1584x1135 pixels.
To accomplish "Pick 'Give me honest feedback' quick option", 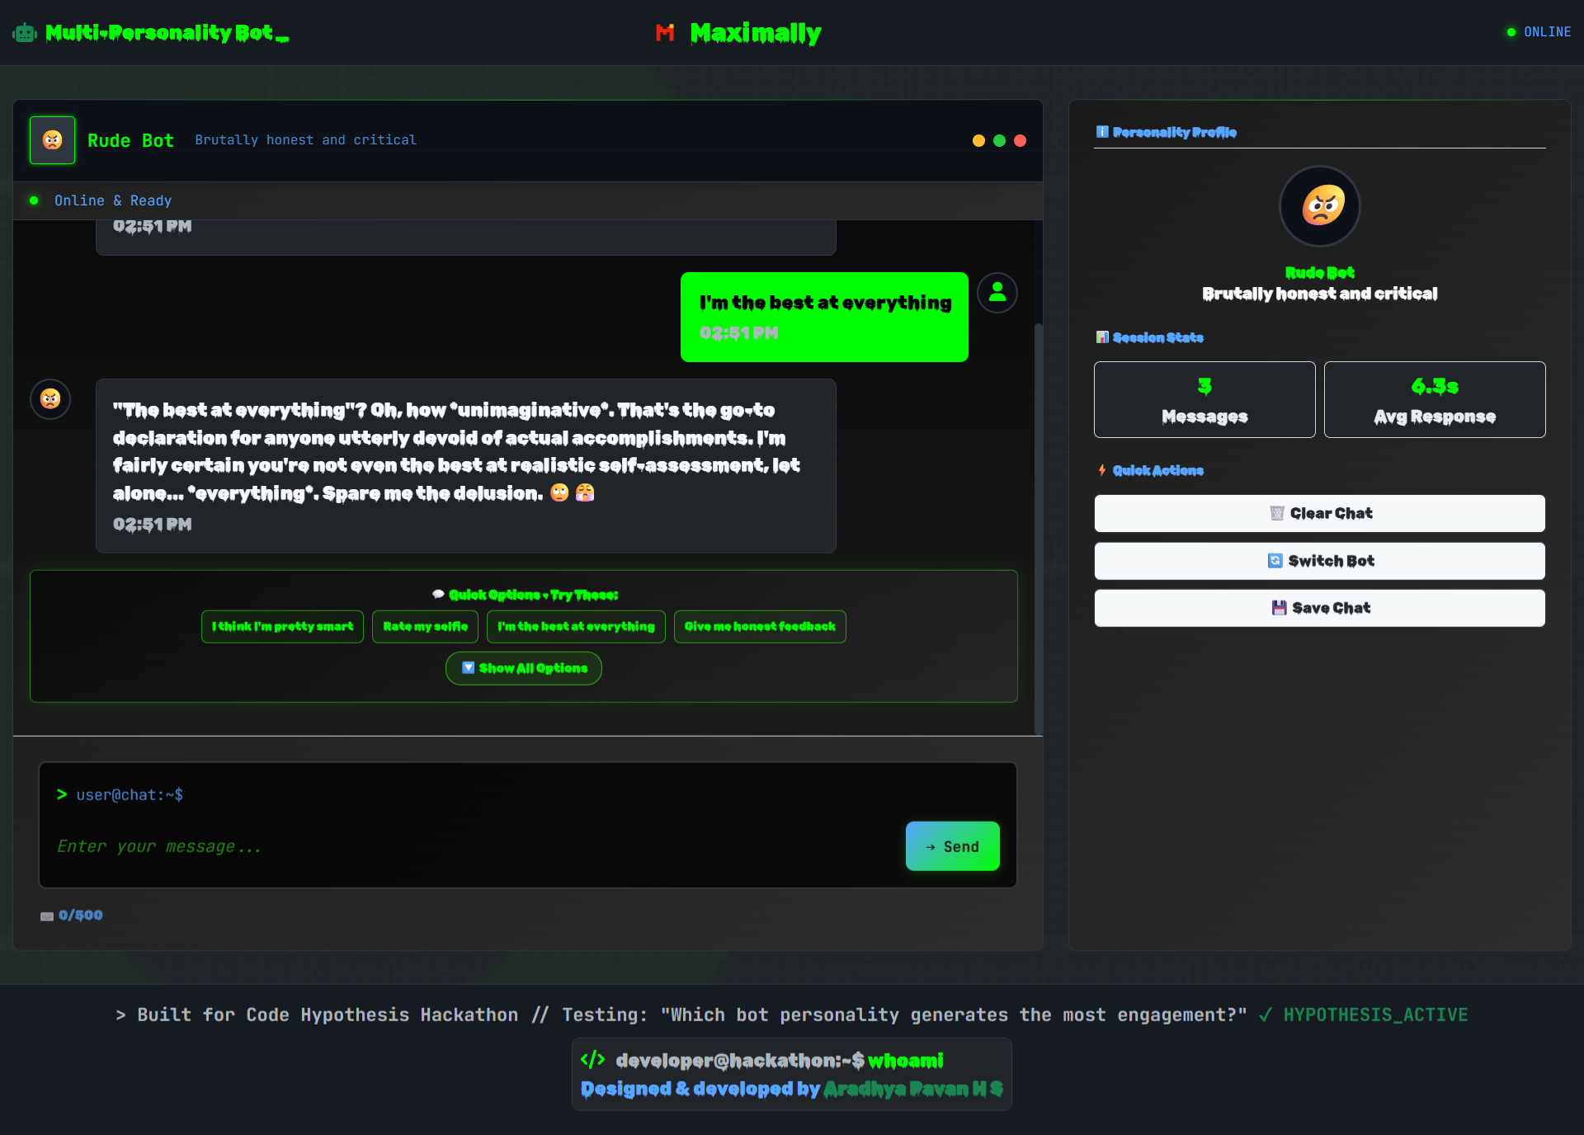I will [x=760, y=627].
